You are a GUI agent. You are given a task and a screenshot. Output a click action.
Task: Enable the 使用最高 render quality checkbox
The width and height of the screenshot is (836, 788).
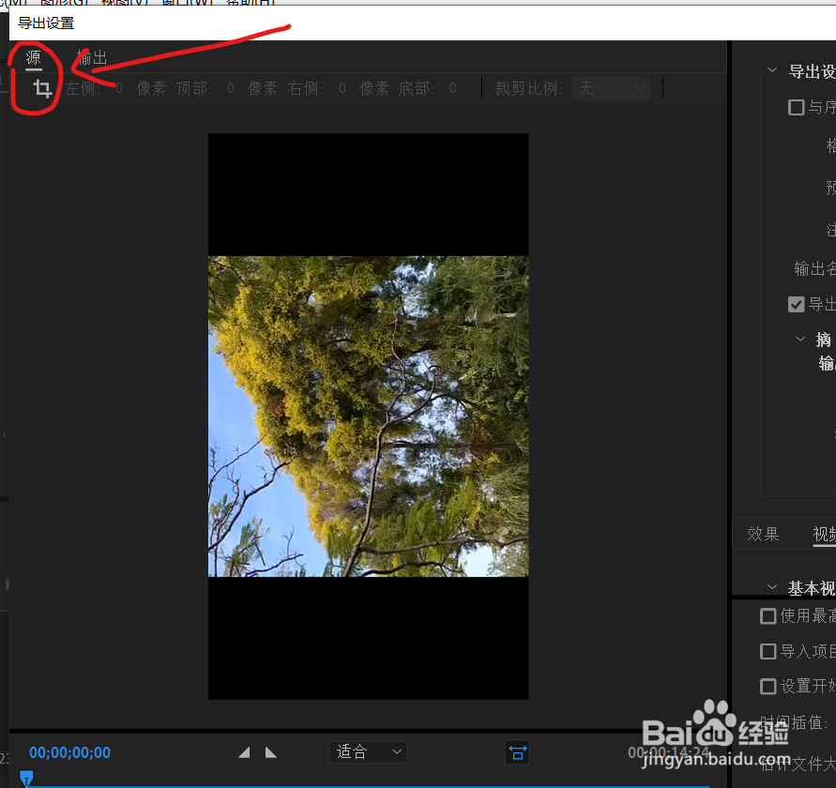[768, 616]
